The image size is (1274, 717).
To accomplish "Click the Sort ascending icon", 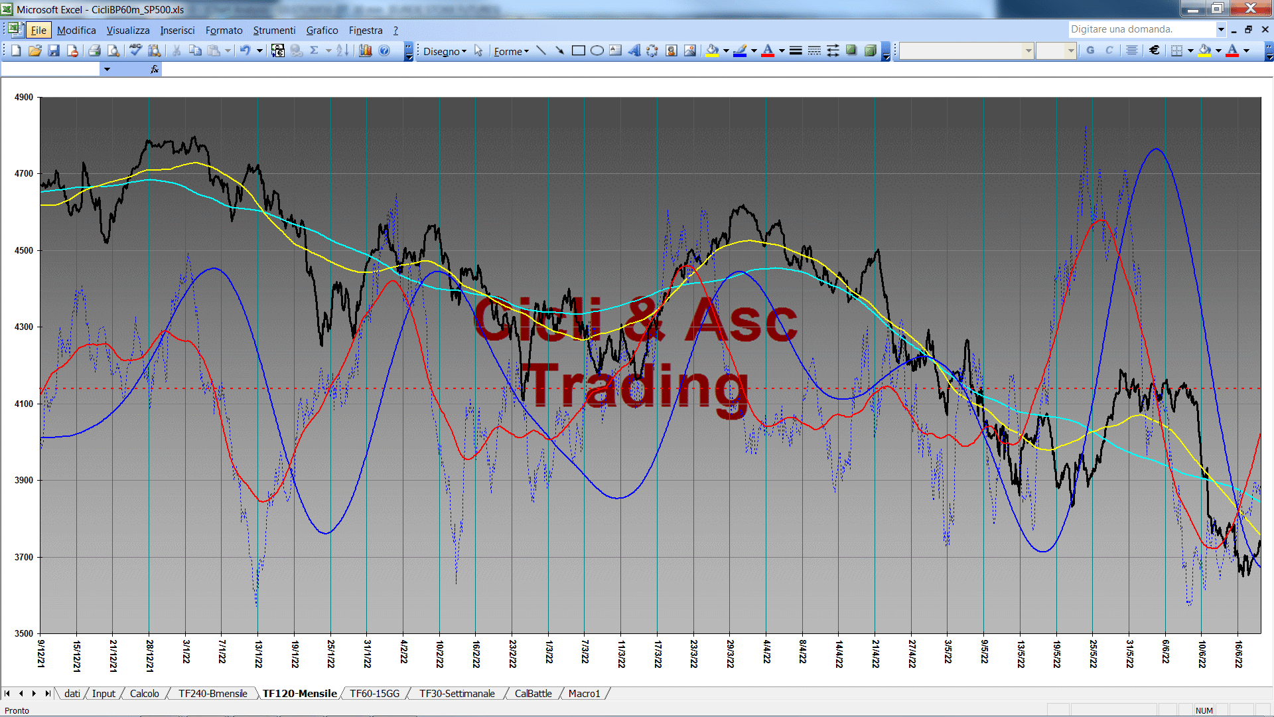I will click(x=342, y=51).
